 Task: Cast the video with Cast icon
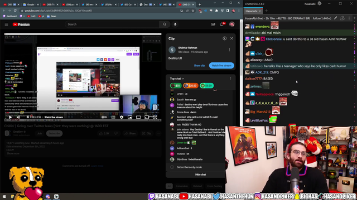click(147, 117)
